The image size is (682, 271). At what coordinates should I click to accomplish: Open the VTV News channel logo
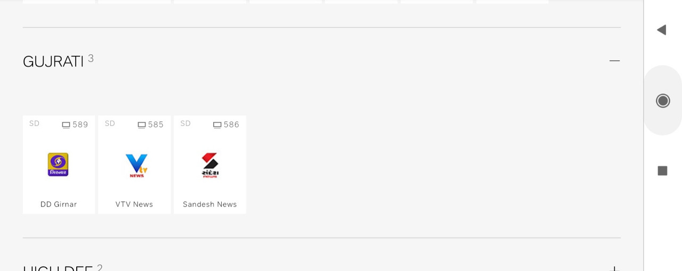click(136, 166)
